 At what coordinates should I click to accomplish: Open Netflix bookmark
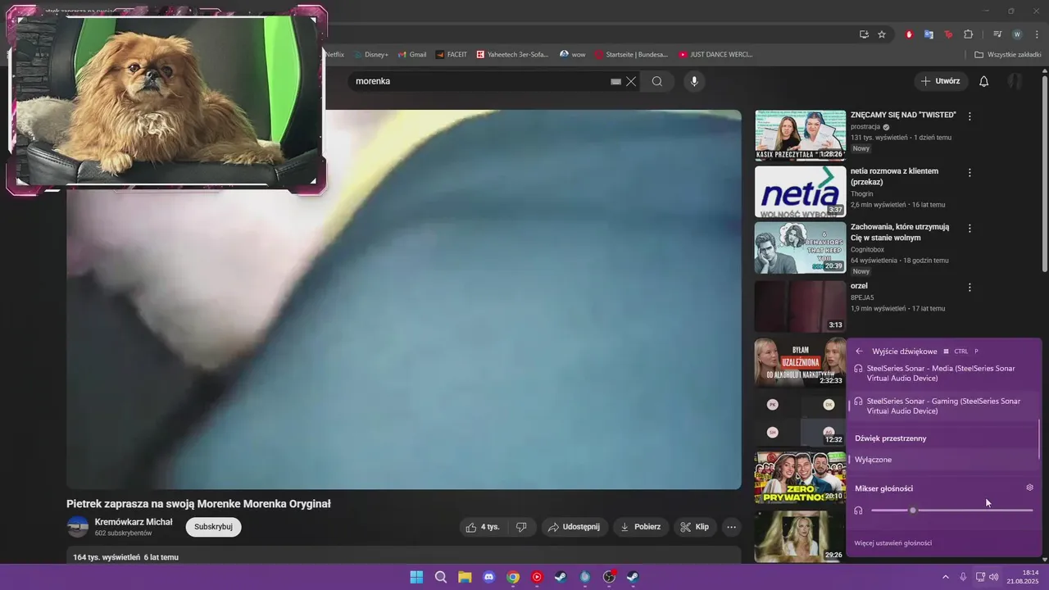click(x=334, y=54)
